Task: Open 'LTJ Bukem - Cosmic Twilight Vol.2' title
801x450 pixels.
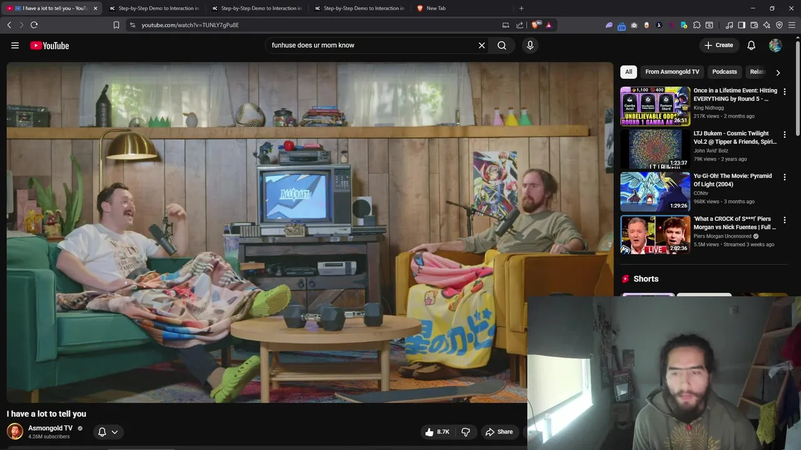Action: (x=735, y=137)
